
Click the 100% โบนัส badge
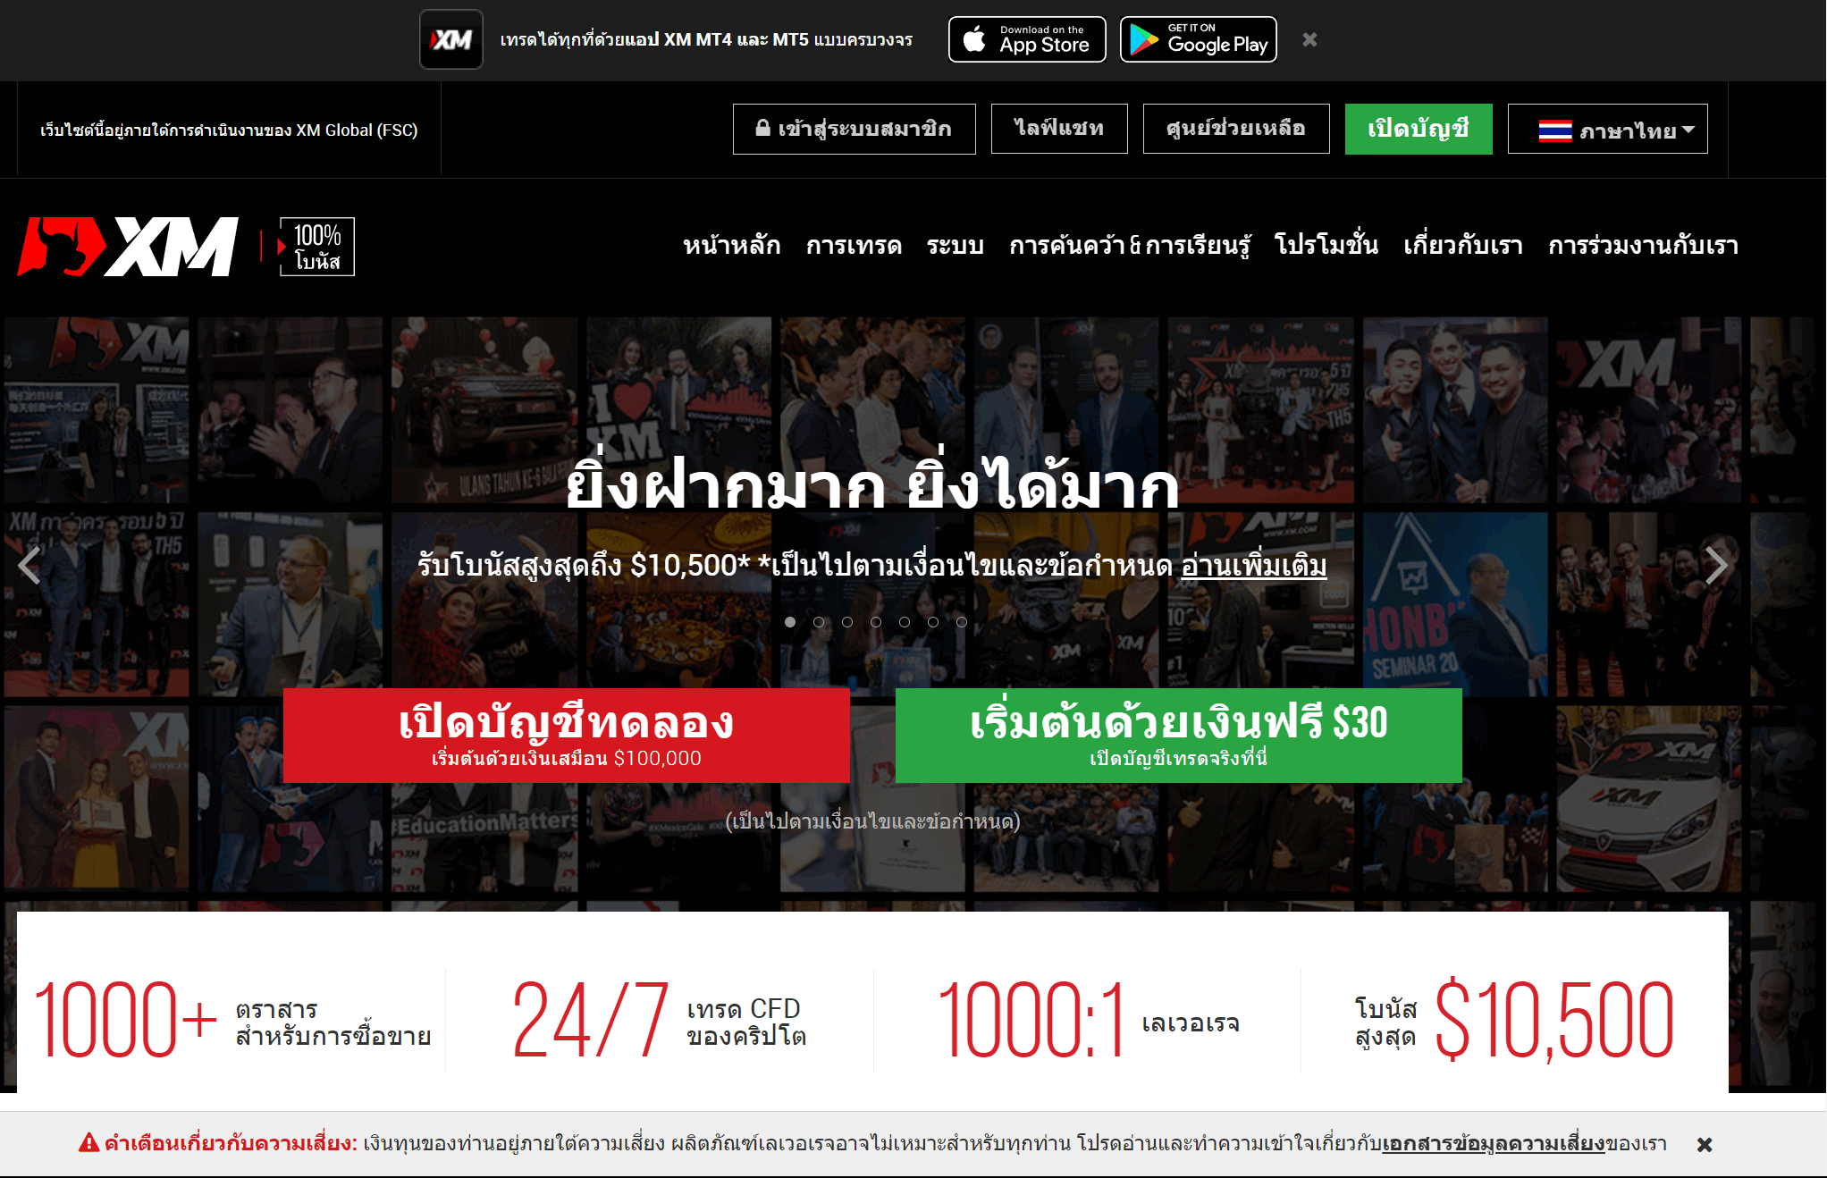(316, 247)
